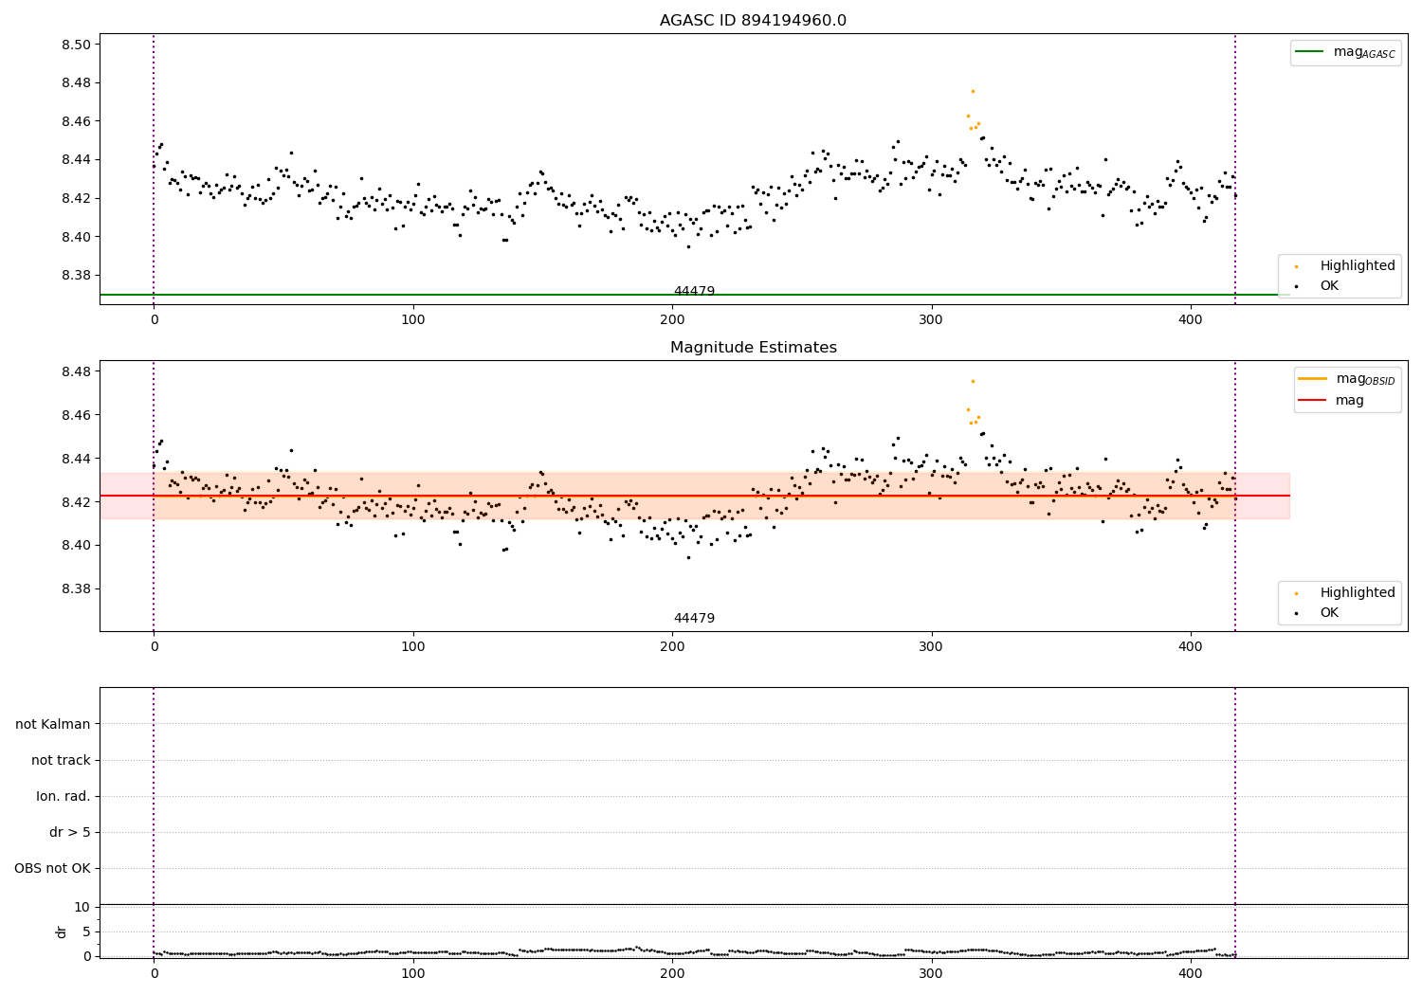Click the '300' x-tick below the middle plot
Image resolution: width=1422 pixels, height=995 pixels.
point(932,647)
